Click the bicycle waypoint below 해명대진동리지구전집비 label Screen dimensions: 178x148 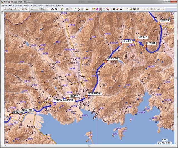click(52, 103)
